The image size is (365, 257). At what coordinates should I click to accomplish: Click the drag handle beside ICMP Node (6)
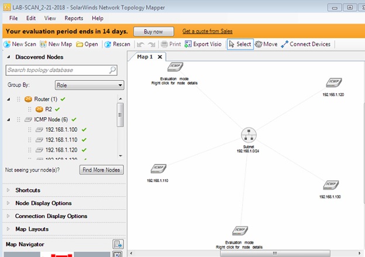click(x=18, y=119)
